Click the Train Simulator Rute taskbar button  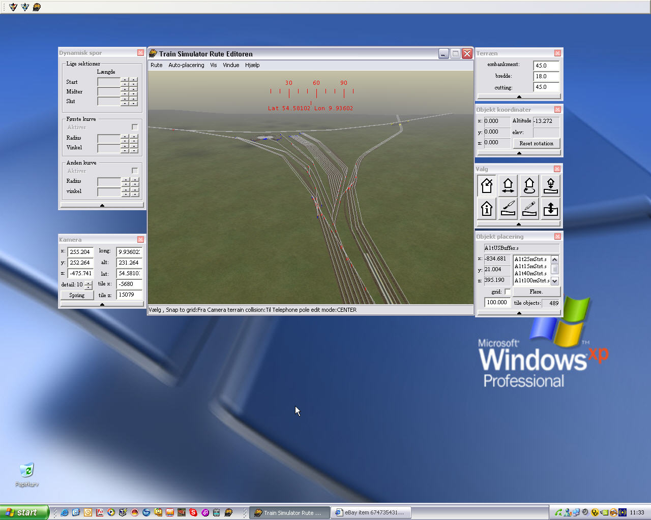pyautogui.click(x=289, y=512)
